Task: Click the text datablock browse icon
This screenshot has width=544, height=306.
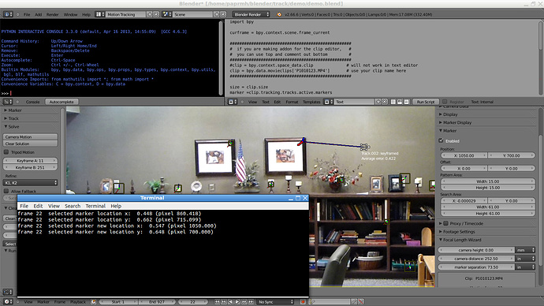Action: [329, 102]
